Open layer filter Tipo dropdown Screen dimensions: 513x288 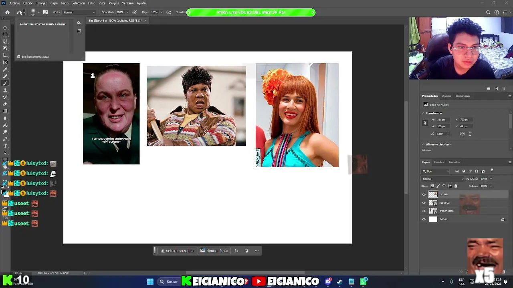click(x=435, y=171)
